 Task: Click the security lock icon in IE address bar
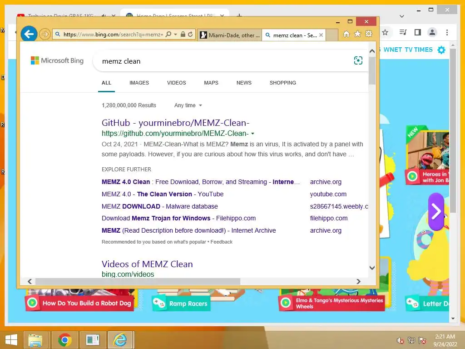coord(183,34)
